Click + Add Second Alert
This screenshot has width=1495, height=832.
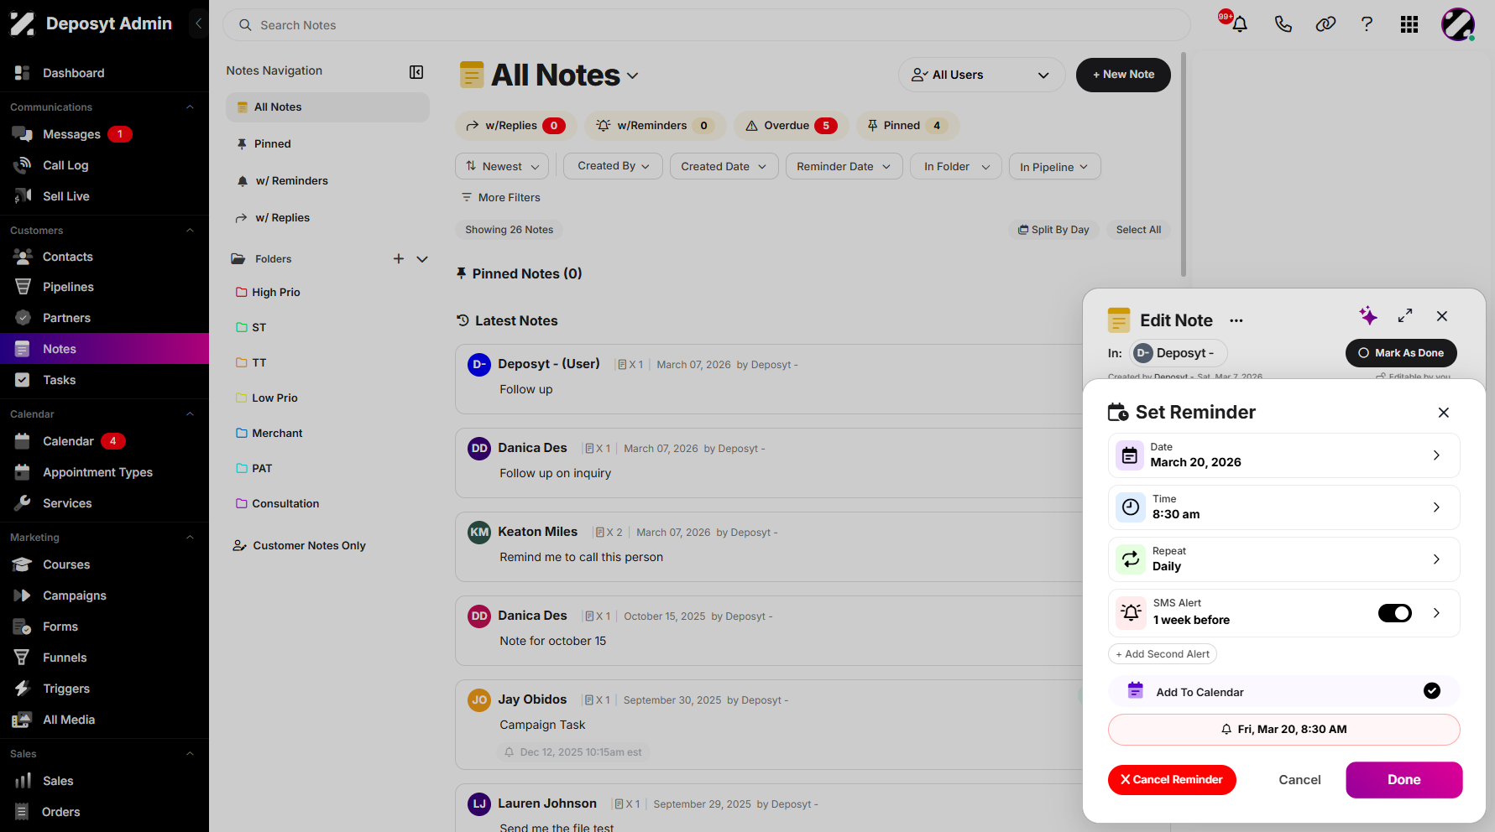pos(1163,654)
